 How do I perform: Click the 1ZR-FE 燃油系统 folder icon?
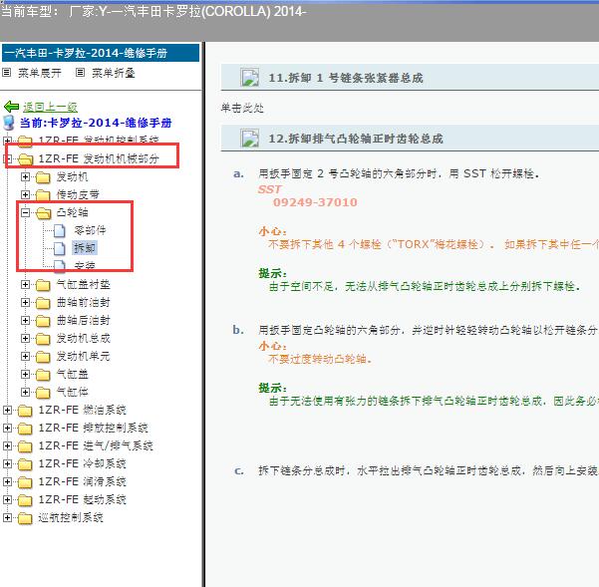tap(25, 411)
